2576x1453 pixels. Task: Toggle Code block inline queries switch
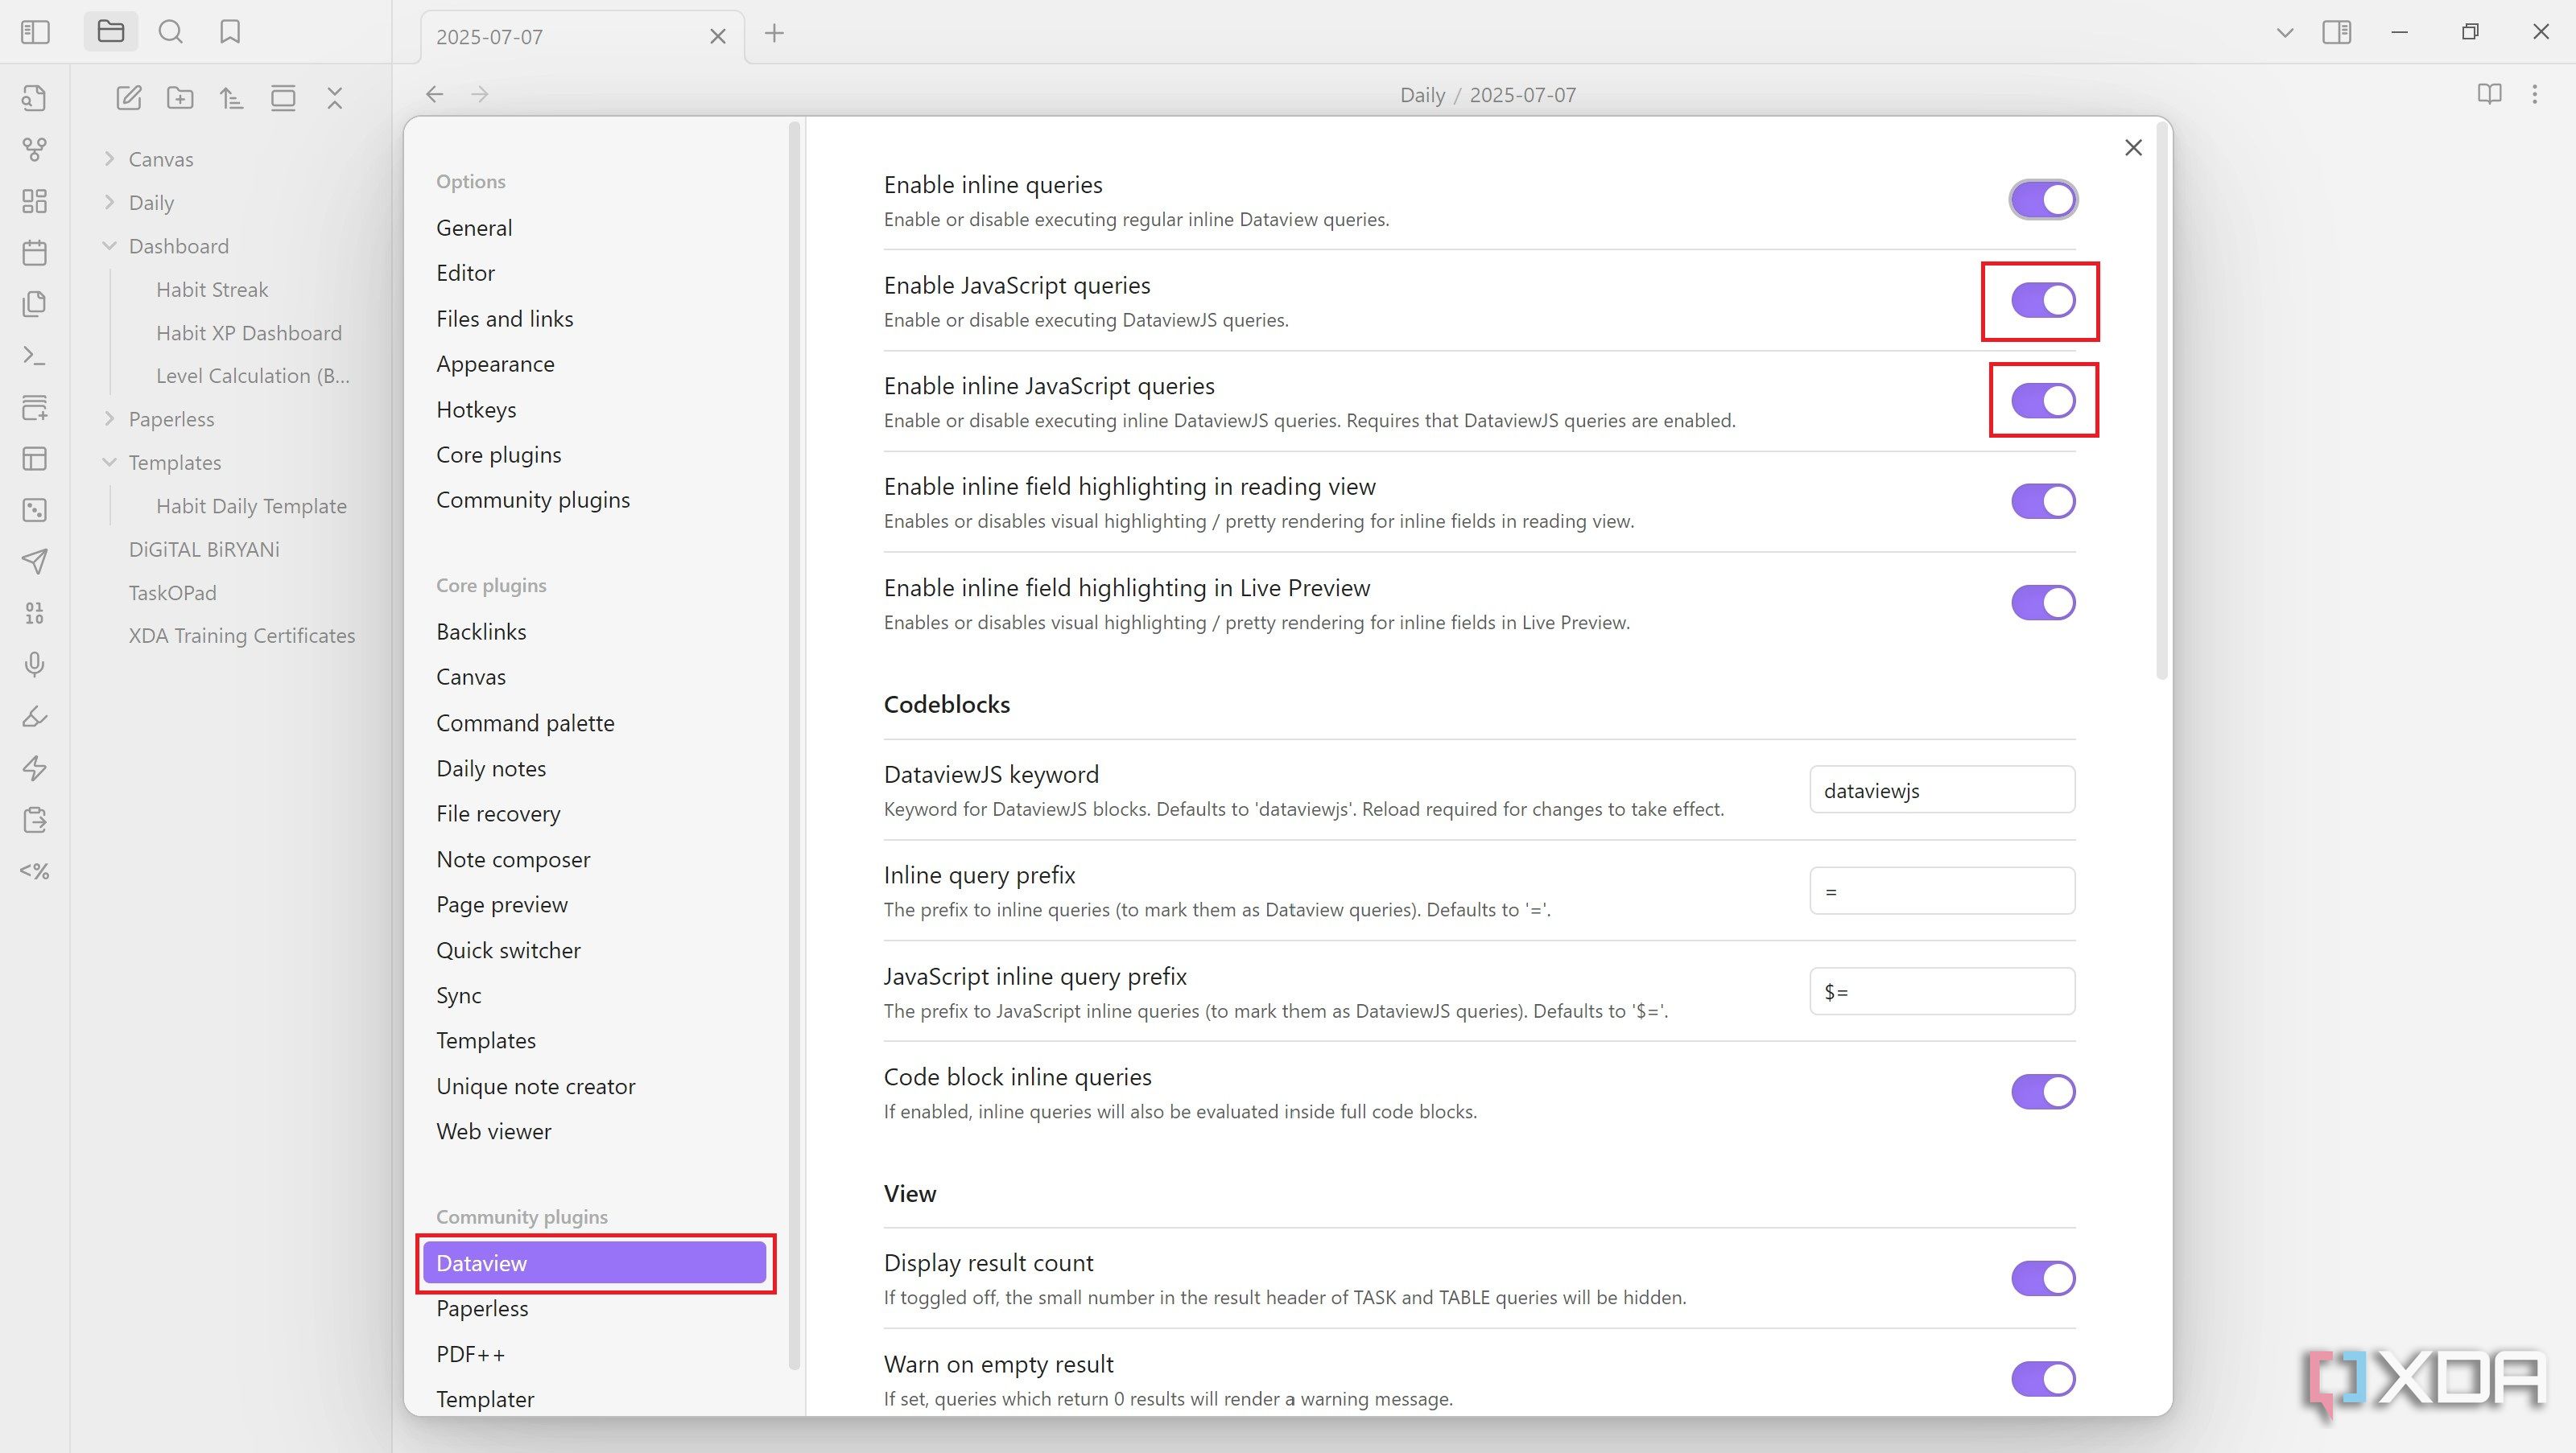click(x=2043, y=1091)
